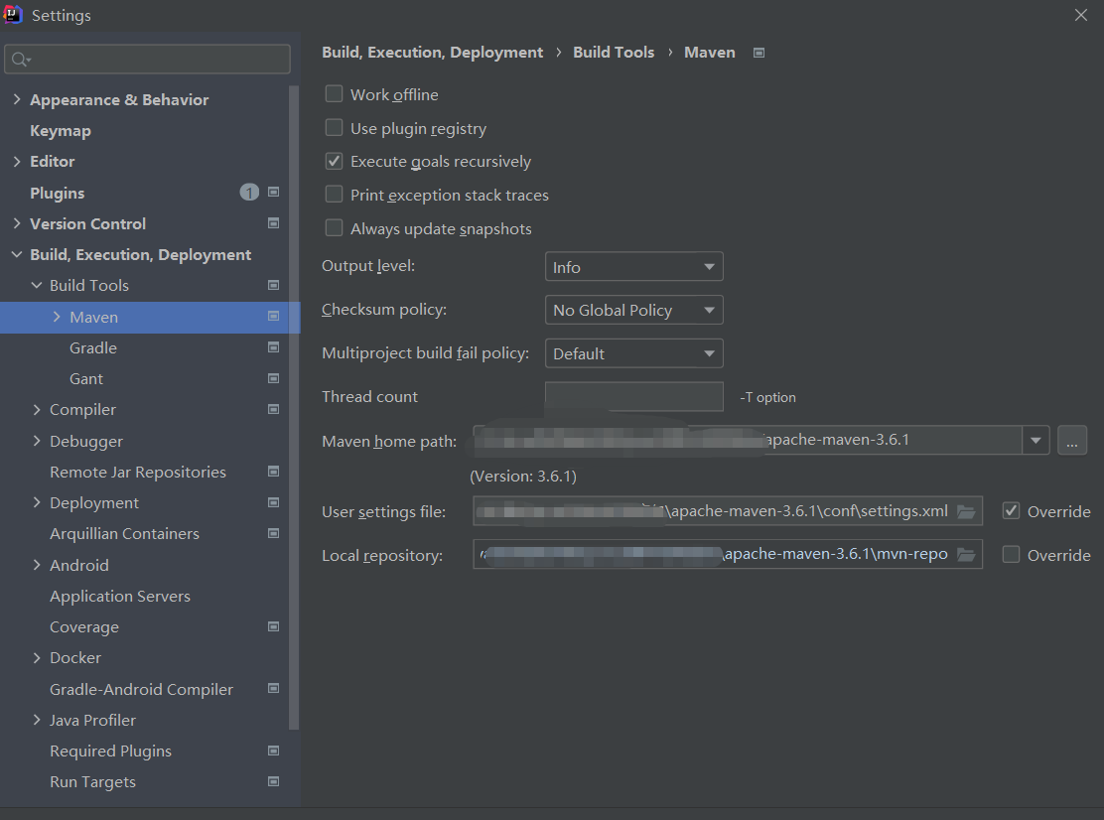
Task: Click Build, Execution, Deployment breadcrumb
Action: [x=432, y=53]
